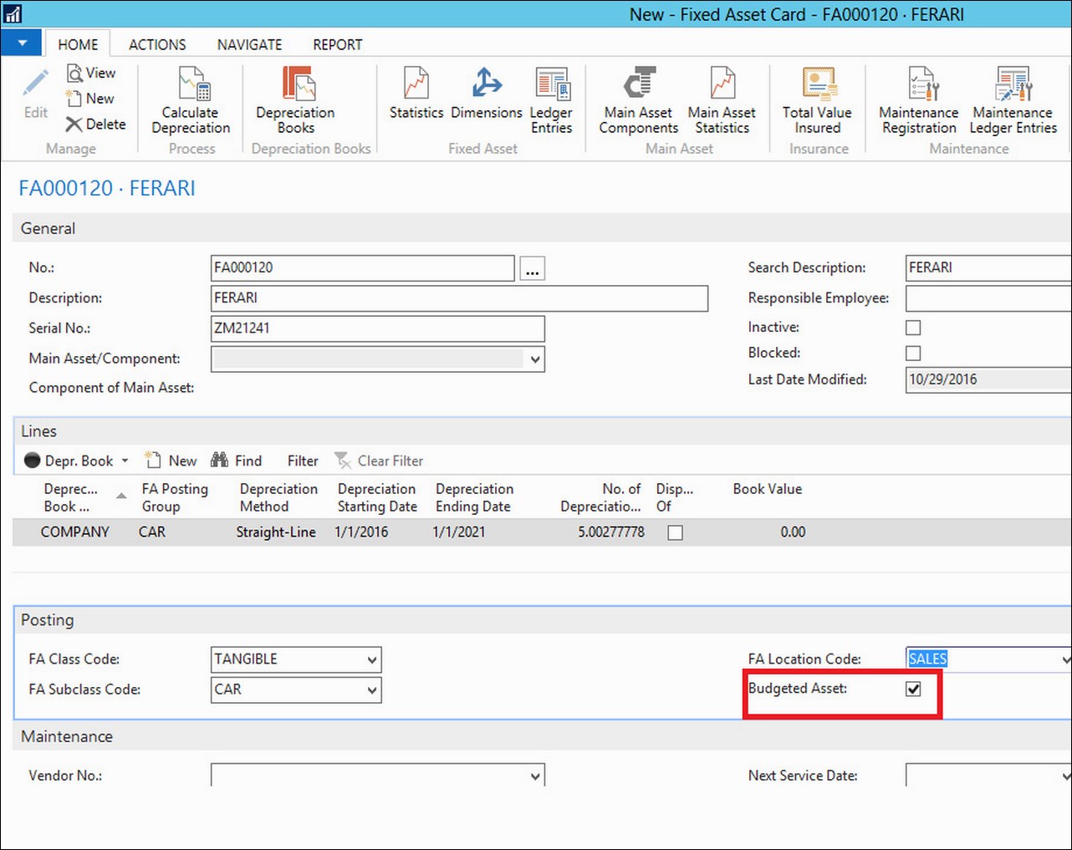The width and height of the screenshot is (1072, 850).
Task: Click the Depreciation Method column header
Action: click(278, 497)
